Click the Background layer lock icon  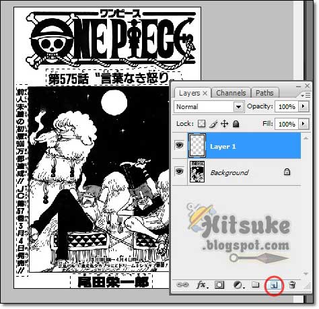point(287,172)
